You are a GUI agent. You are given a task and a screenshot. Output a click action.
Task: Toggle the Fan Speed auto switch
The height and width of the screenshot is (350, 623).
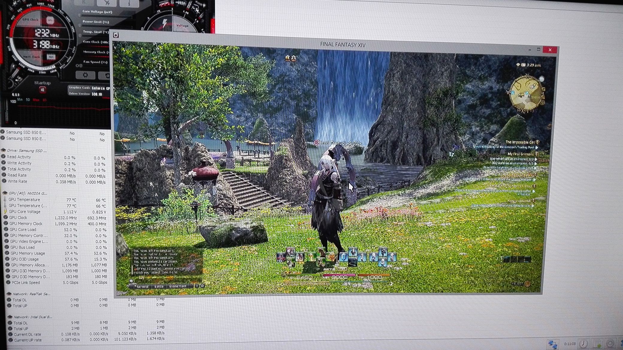tap(79, 66)
